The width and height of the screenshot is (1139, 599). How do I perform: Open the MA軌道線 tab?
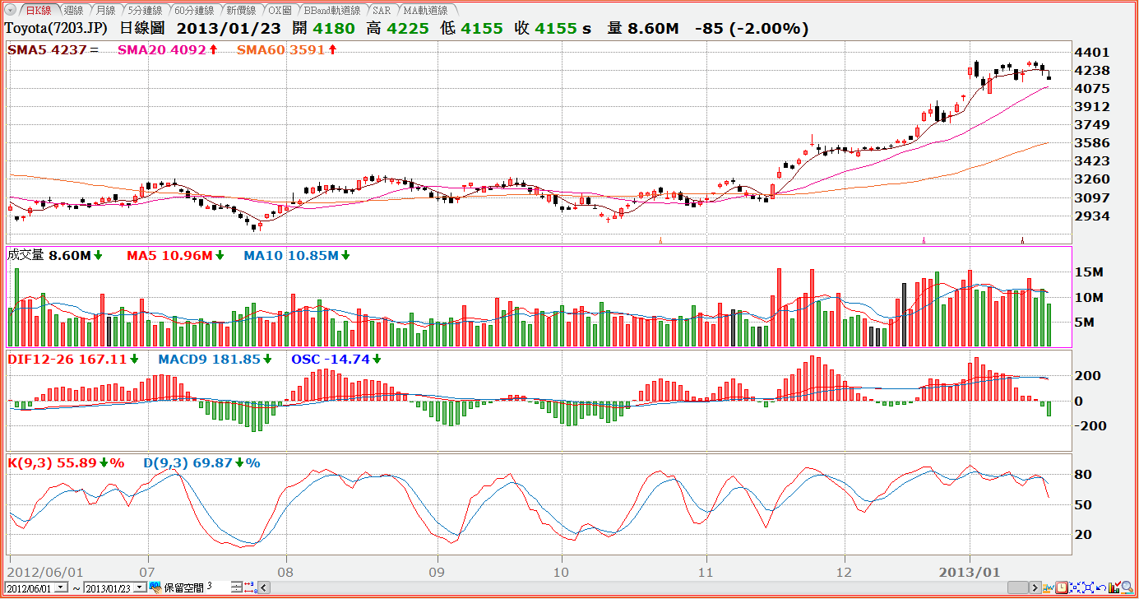coord(425,11)
